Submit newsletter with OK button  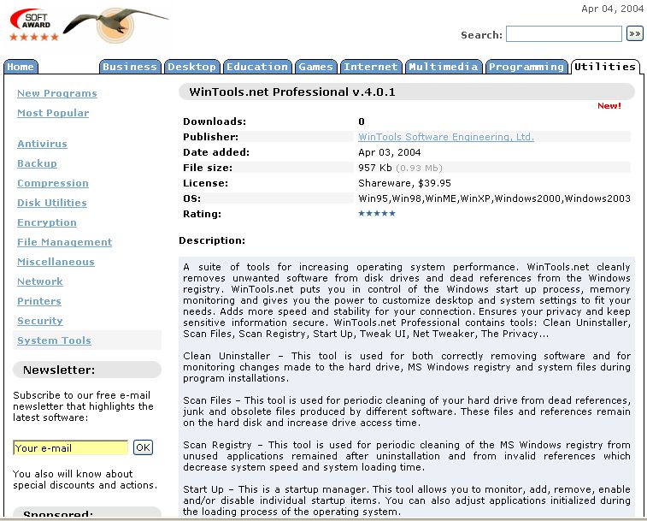pos(144,447)
